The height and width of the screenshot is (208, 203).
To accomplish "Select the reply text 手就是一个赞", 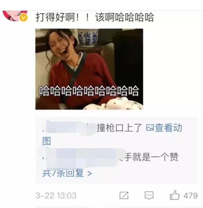I will pos(152,157).
